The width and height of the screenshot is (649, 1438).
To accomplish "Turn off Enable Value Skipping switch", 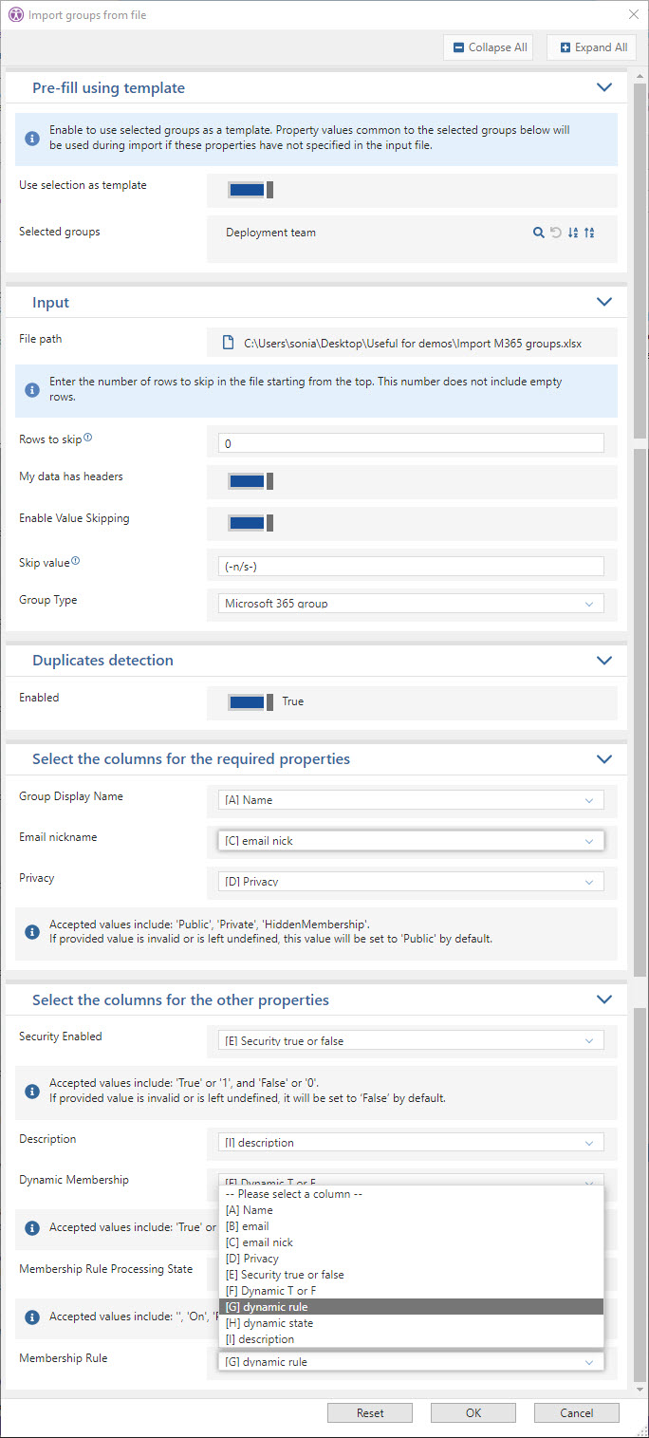I will [250, 523].
